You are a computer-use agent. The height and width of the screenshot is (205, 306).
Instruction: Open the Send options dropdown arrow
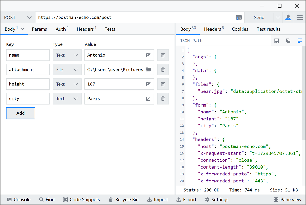coord(278,18)
